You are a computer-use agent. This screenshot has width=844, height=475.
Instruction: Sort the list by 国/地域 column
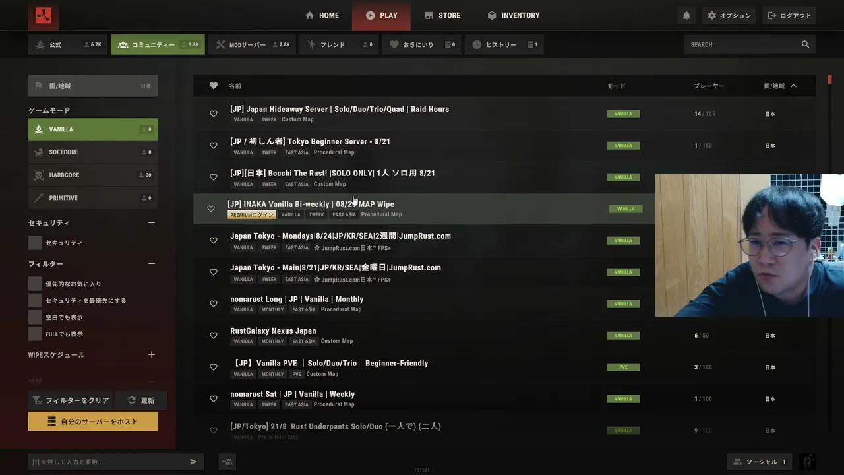tap(780, 86)
